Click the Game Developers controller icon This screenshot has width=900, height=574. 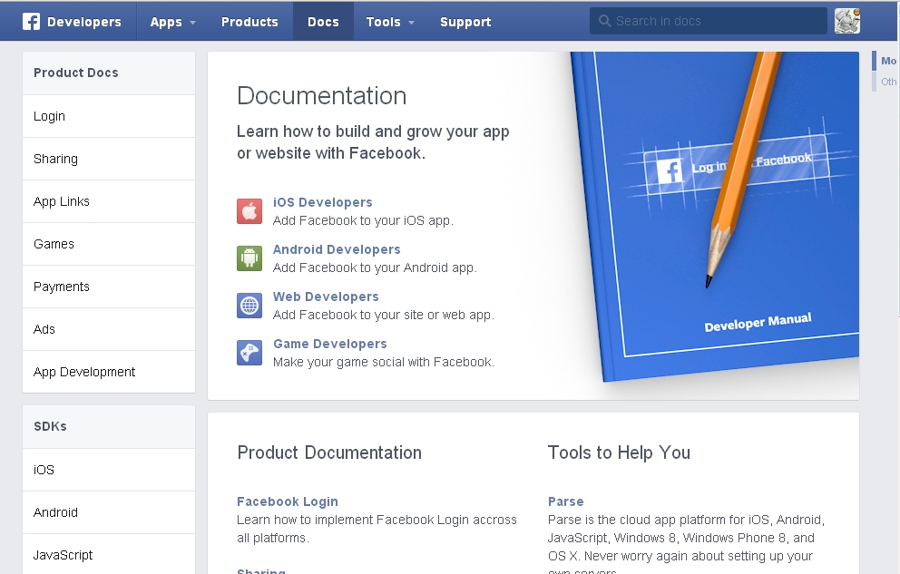249,352
